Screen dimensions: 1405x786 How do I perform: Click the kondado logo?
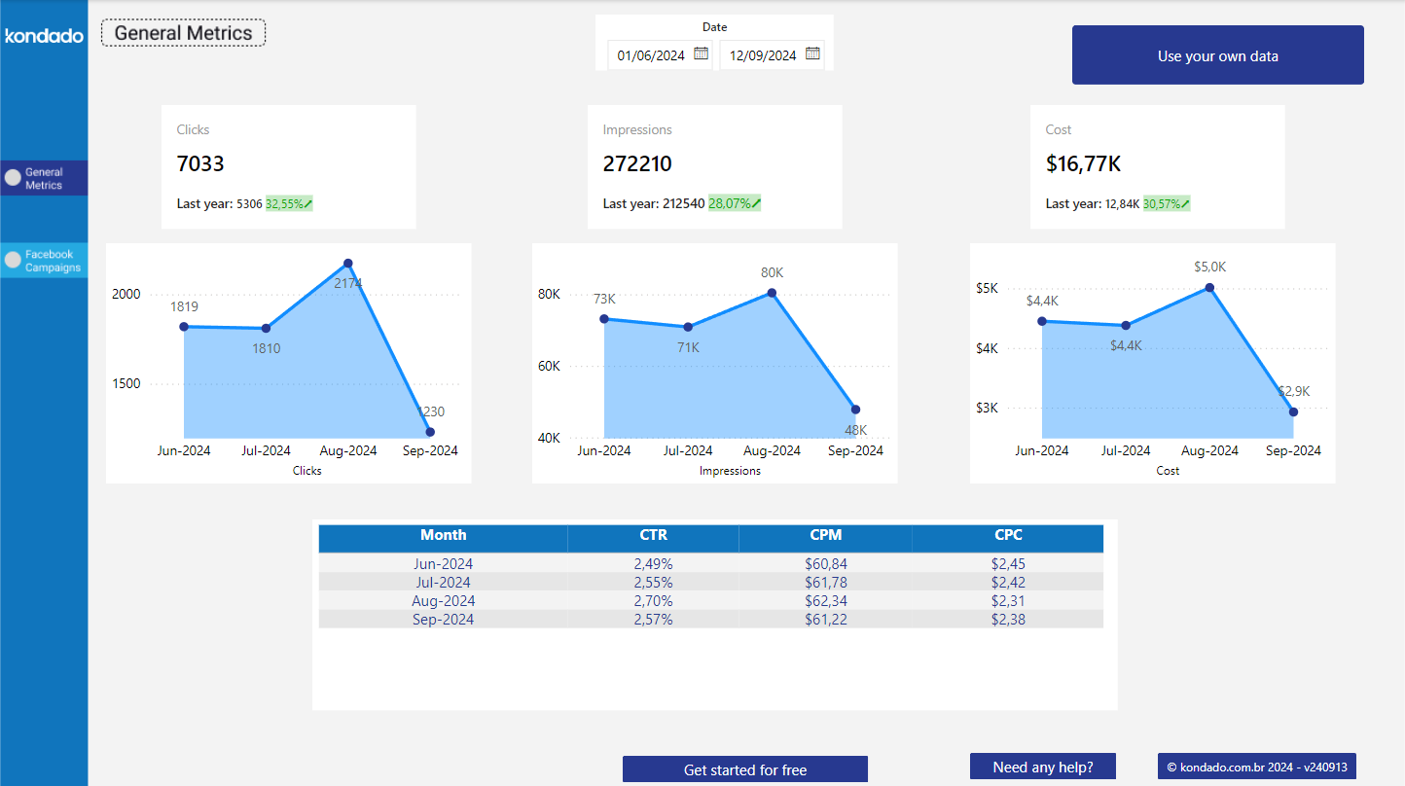pos(43,35)
